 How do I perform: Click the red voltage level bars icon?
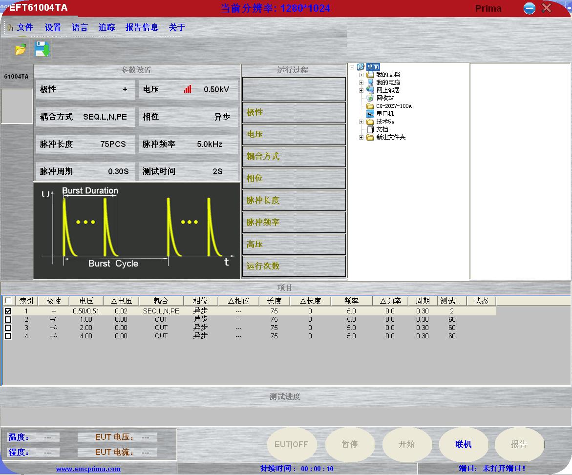pyautogui.click(x=188, y=89)
